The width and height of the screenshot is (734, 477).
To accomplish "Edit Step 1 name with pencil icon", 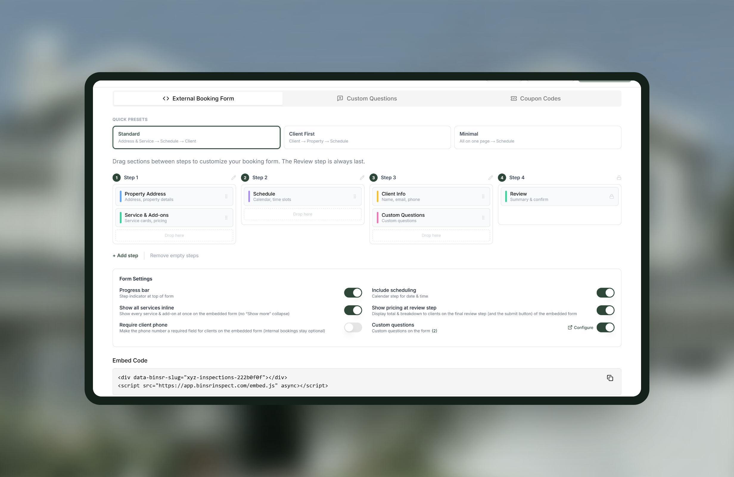I will click(x=234, y=177).
